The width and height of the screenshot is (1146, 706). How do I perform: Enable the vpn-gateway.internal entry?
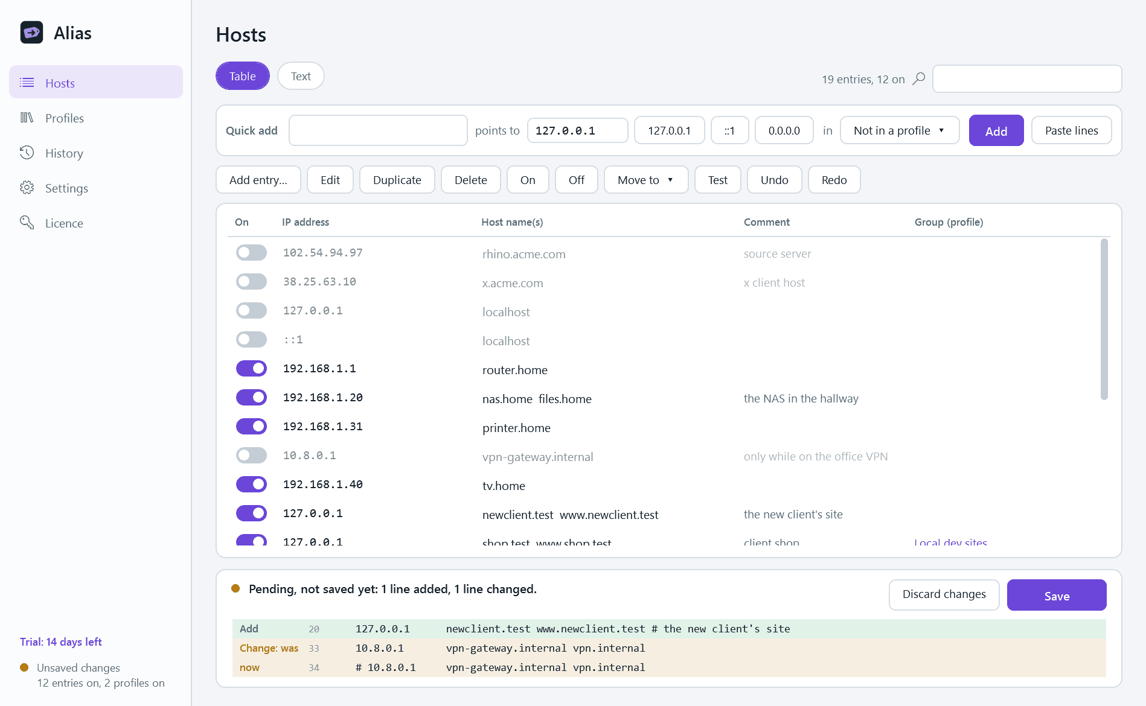click(x=251, y=456)
